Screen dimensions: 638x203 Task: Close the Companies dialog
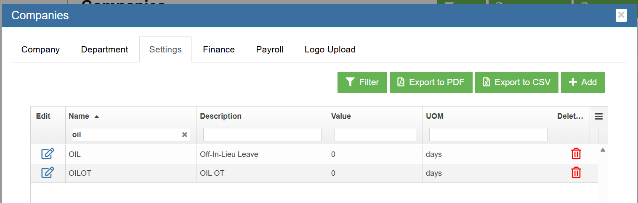(x=621, y=16)
